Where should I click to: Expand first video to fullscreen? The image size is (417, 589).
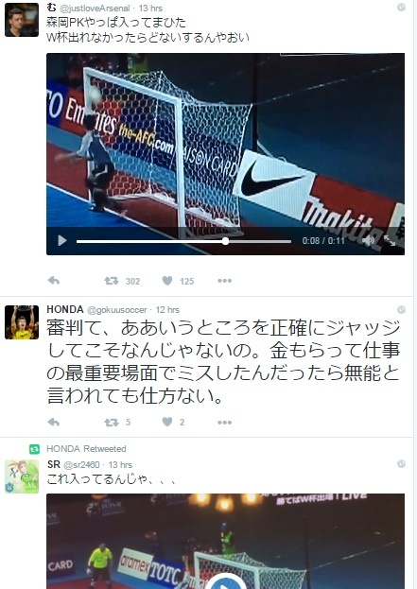[x=390, y=240]
